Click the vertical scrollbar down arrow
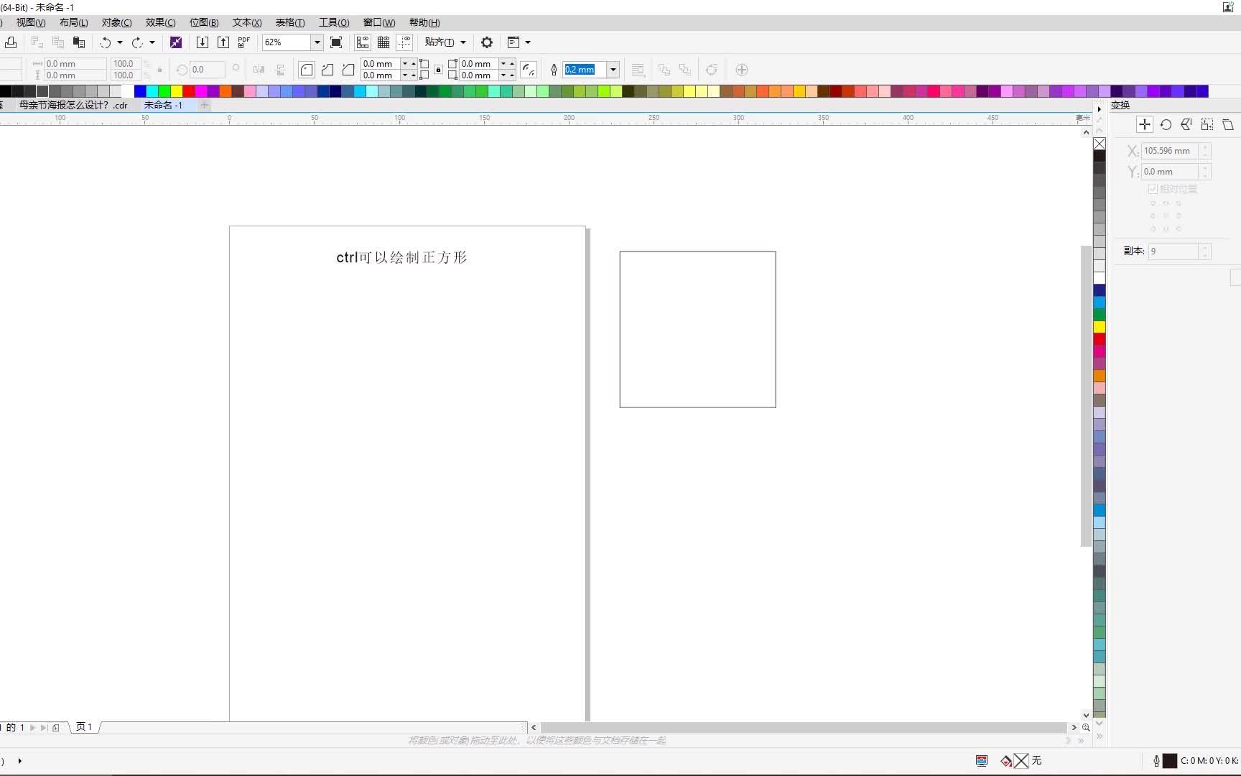The width and height of the screenshot is (1241, 776). 1086,715
